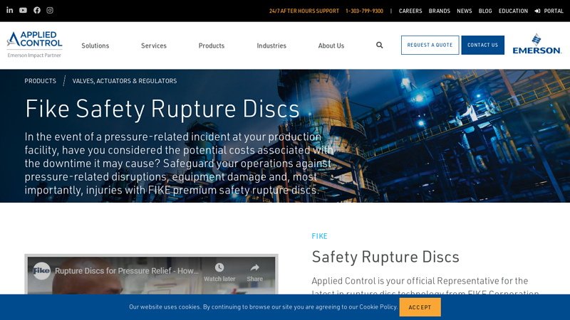The width and height of the screenshot is (570, 320).
Task: Open the LinkedIn social icon
Action: (10, 10)
